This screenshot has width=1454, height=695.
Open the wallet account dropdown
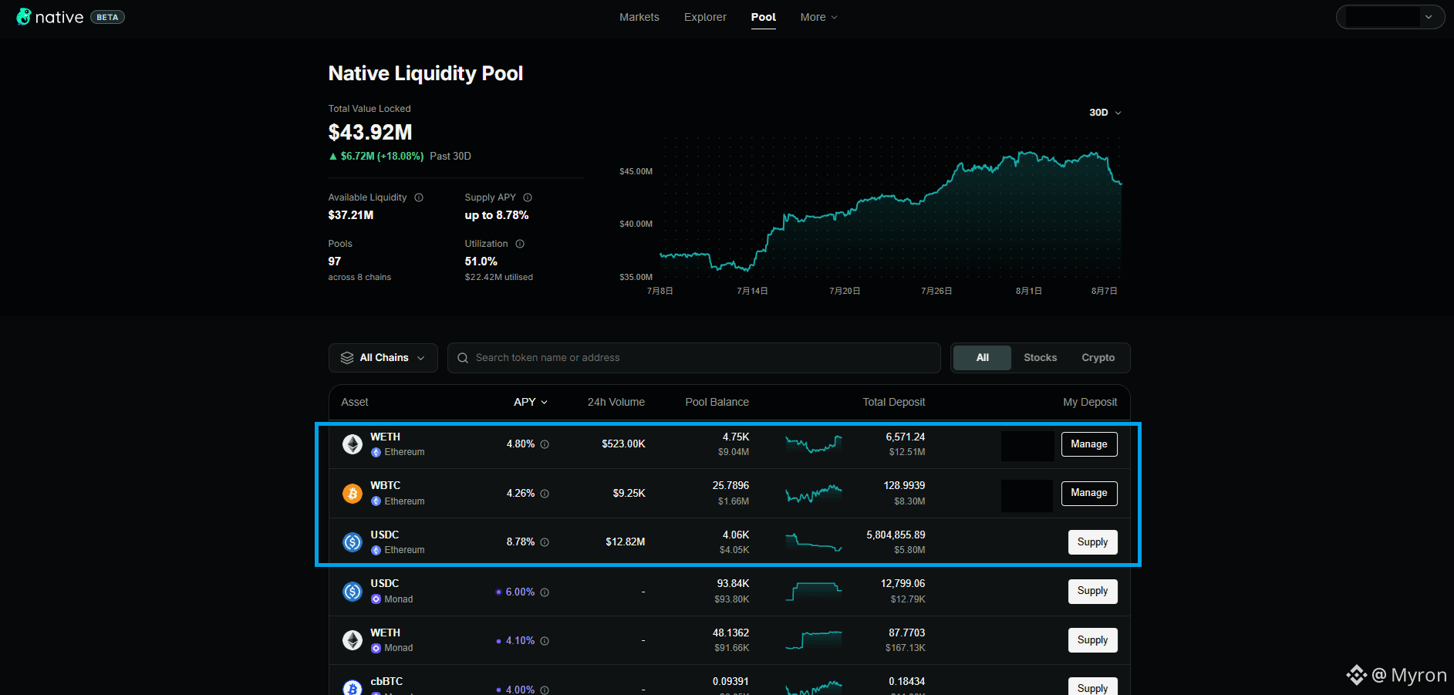(x=1390, y=17)
